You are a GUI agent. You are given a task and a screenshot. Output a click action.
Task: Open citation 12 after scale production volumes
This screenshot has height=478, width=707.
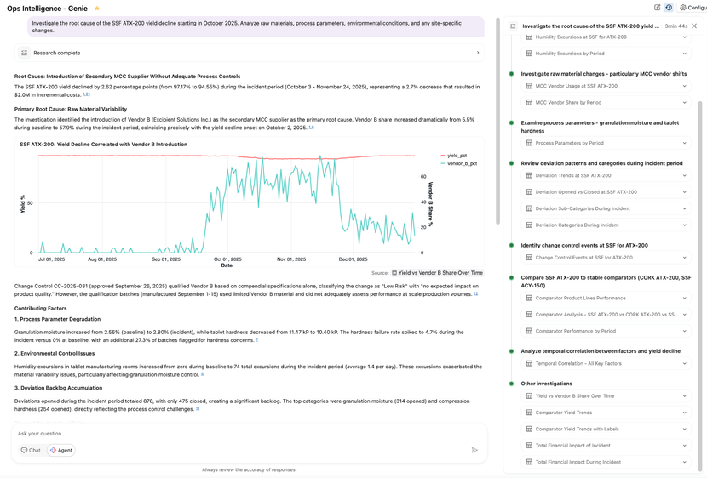click(x=475, y=294)
